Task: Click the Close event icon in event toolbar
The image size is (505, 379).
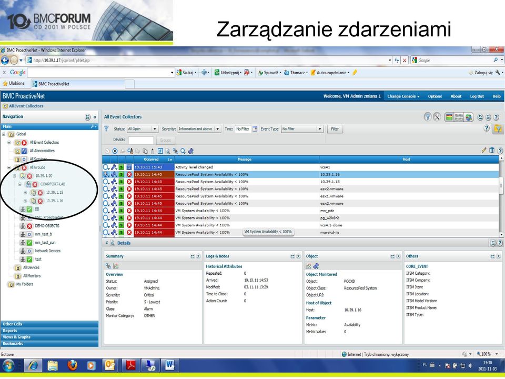Action: 115,151
